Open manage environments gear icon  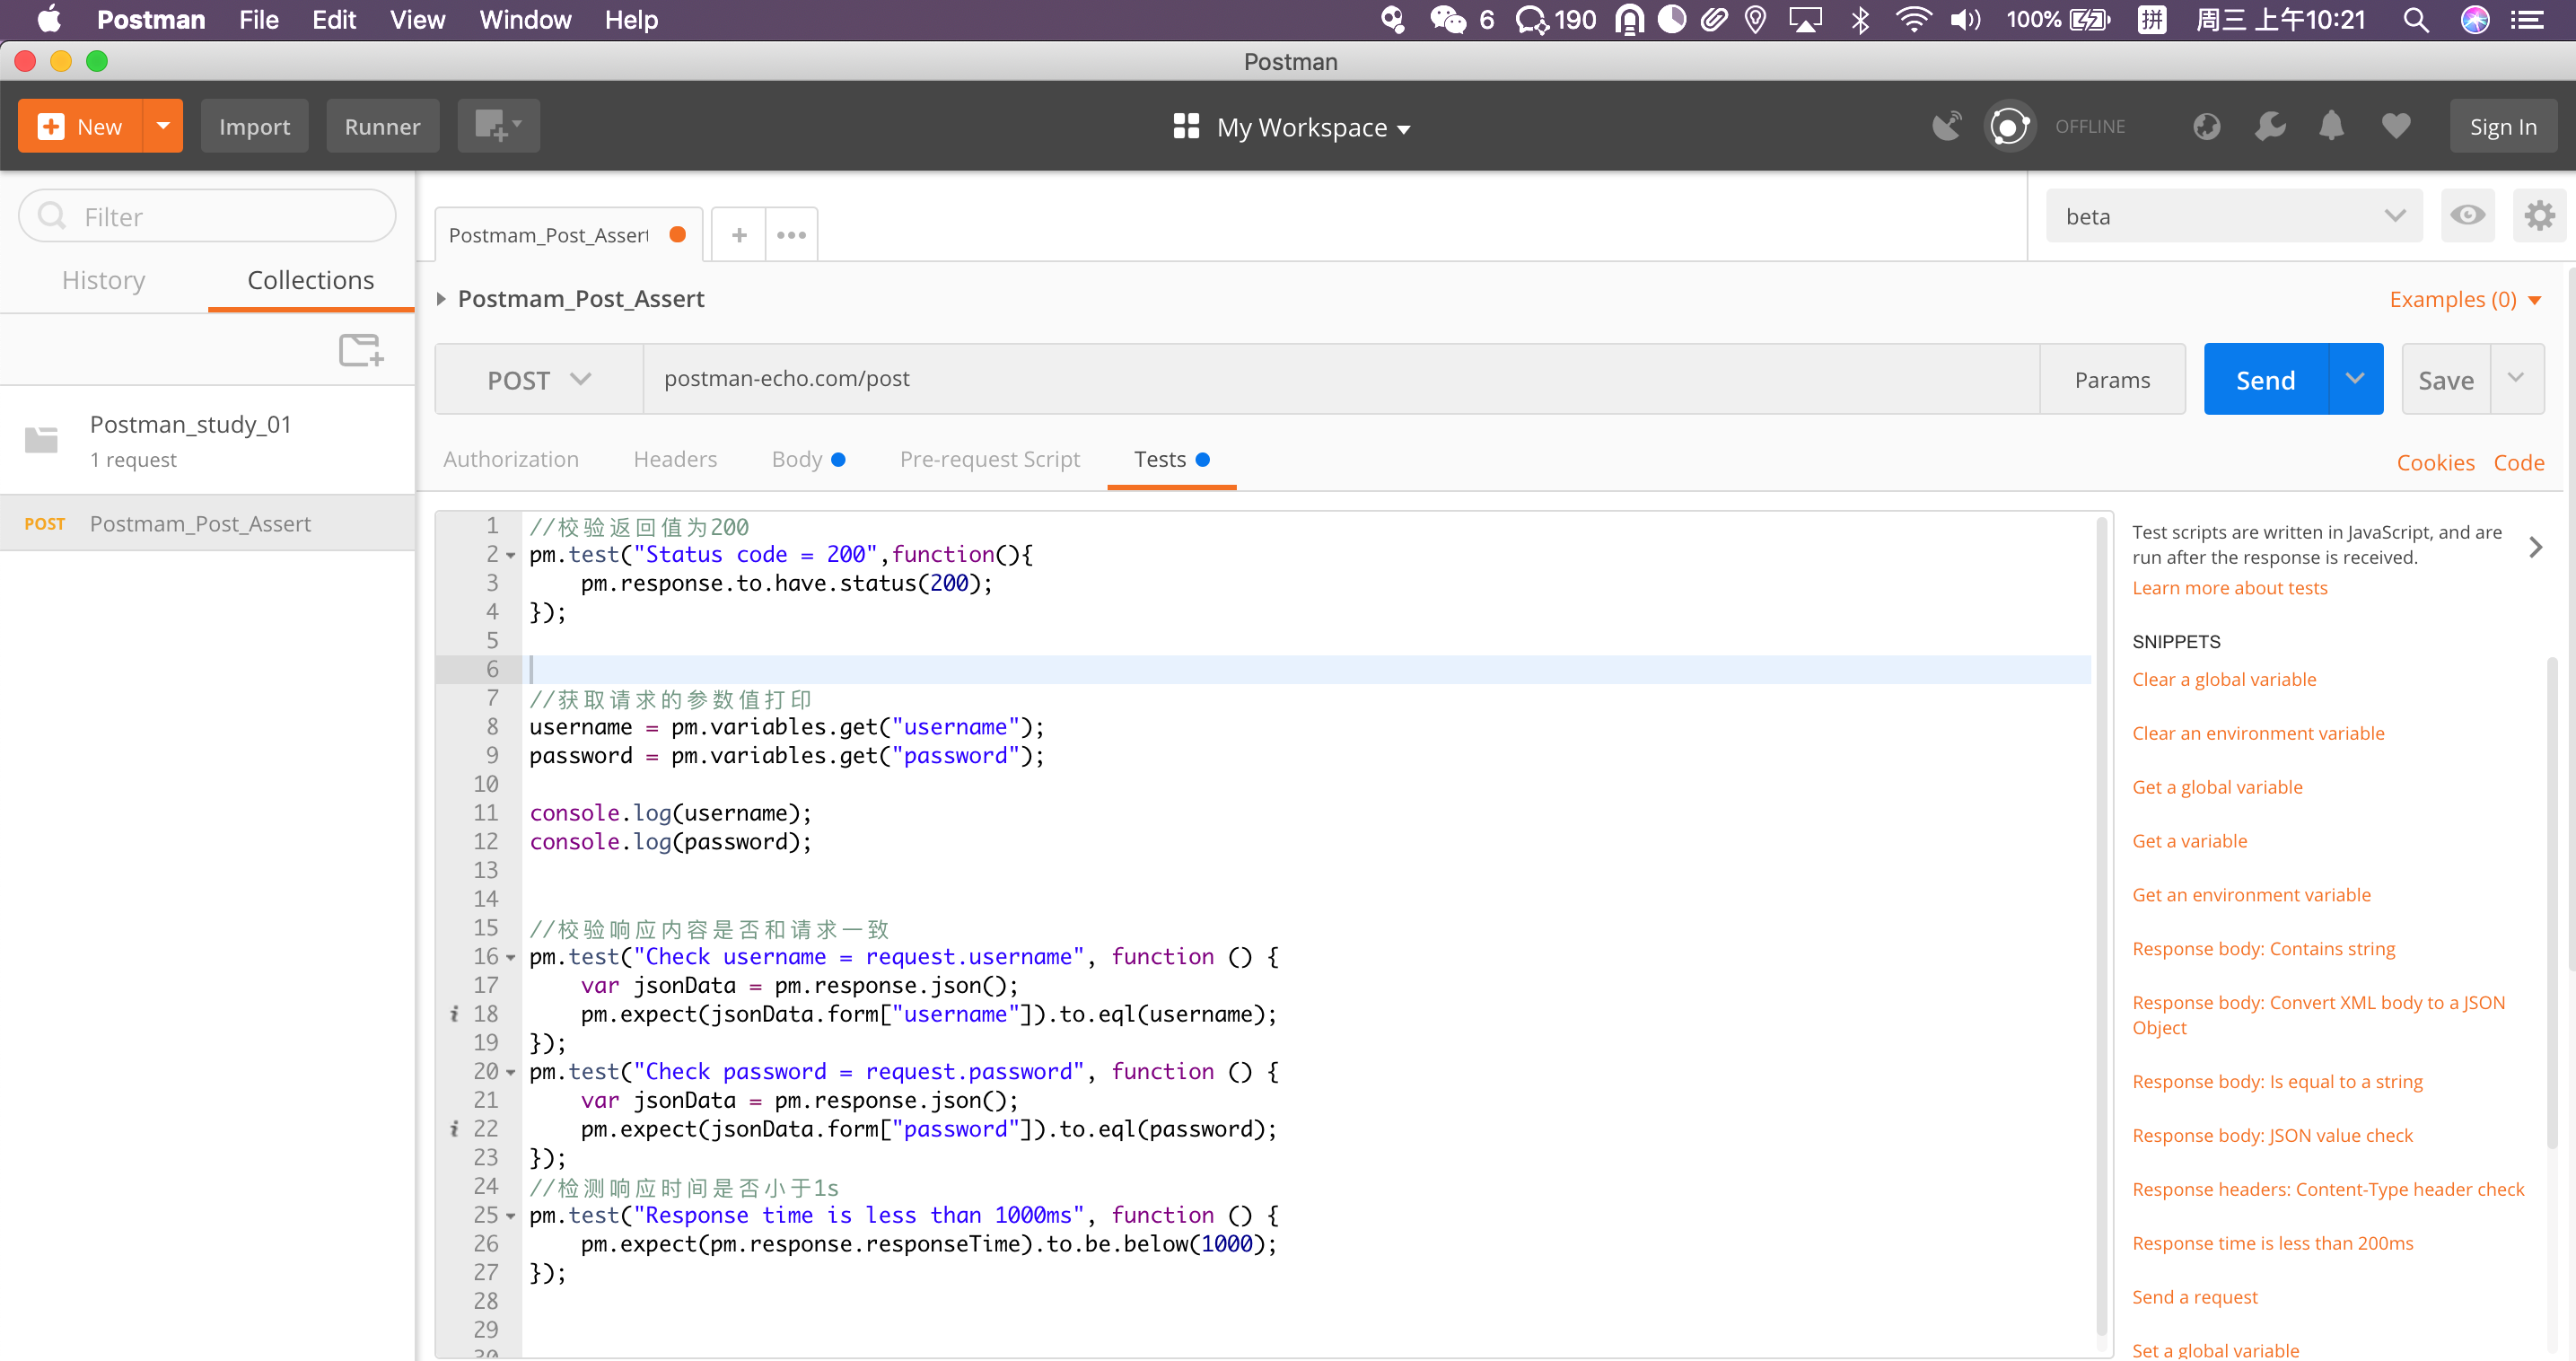point(2539,216)
